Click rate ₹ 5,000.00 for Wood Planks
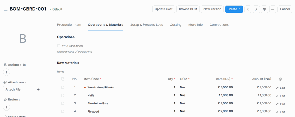Screen dimensions: 295x117 point(225,87)
